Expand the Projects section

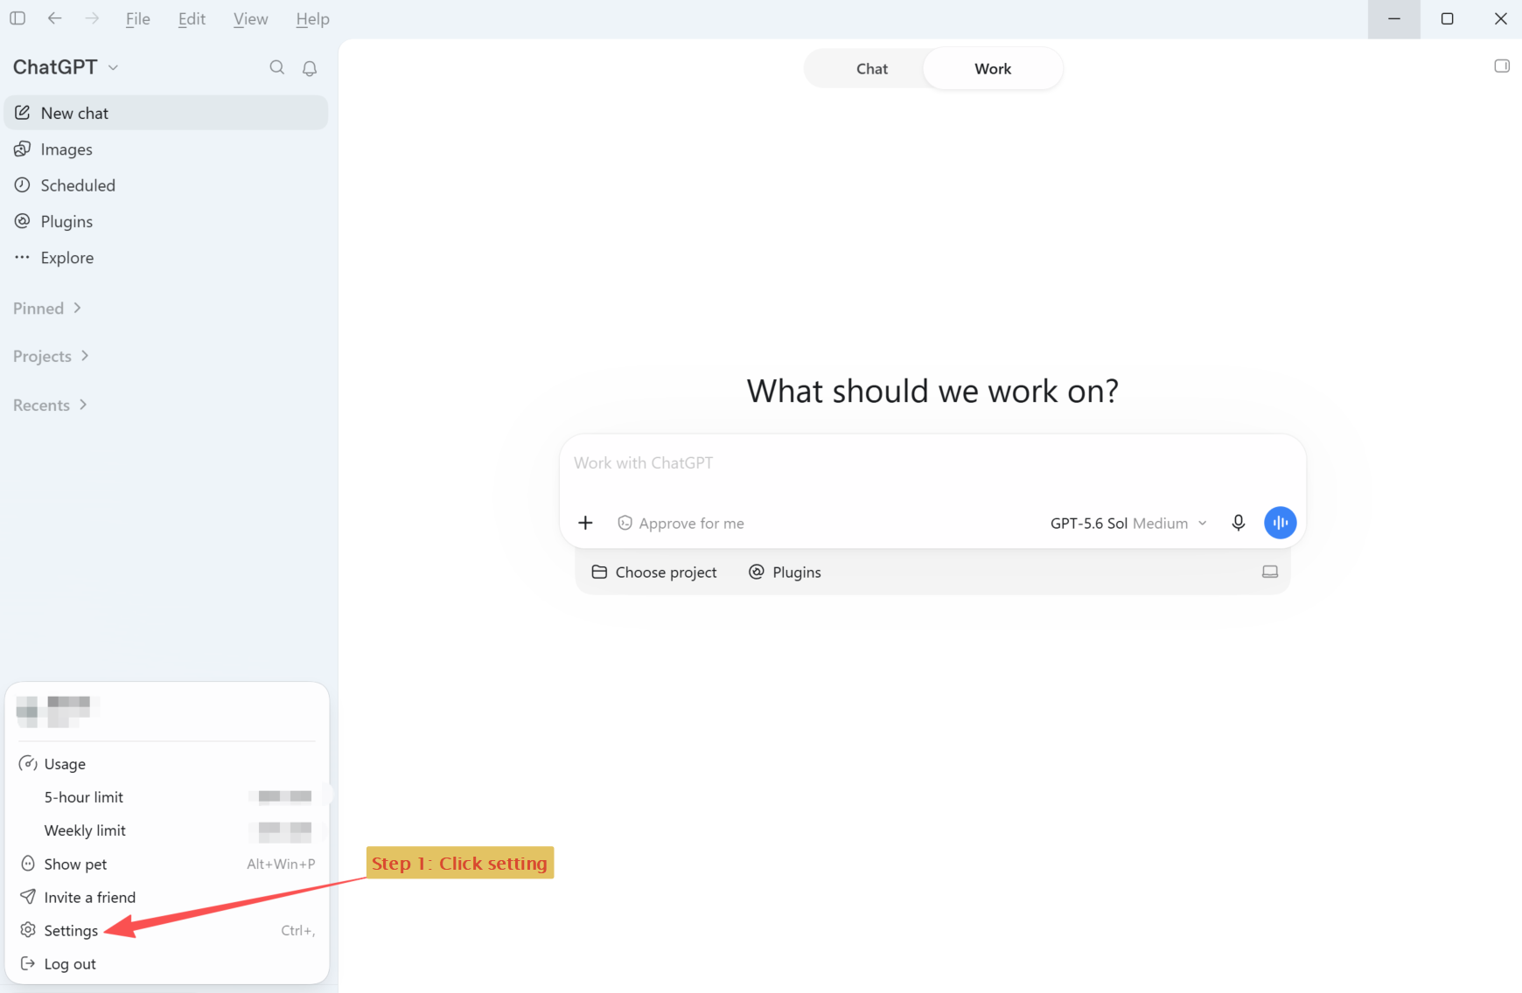(x=52, y=356)
